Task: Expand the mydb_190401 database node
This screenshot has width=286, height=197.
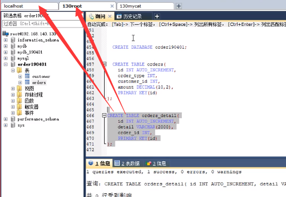Action: point(5,52)
